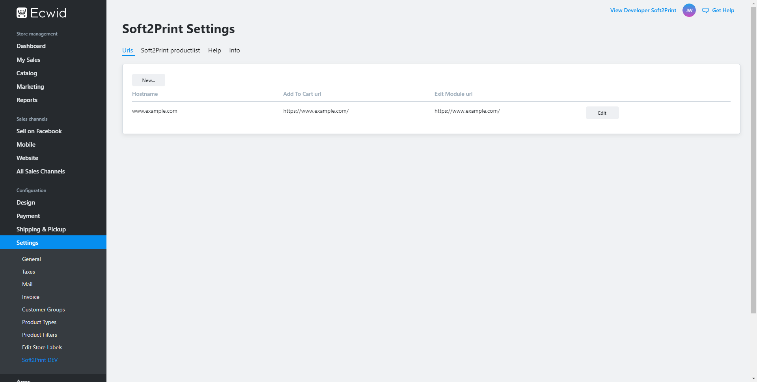Click the Add To Cart url column header
The height and width of the screenshot is (382, 757).
(302, 94)
